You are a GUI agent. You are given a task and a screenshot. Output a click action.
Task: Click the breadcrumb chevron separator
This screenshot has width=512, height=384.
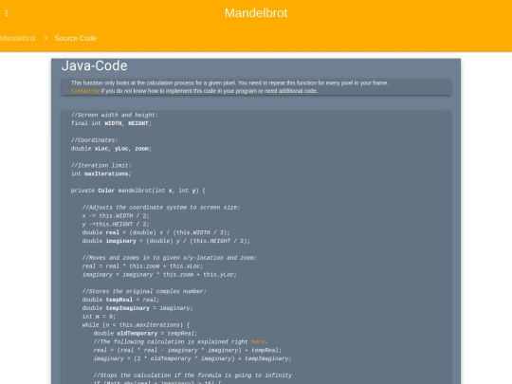[x=46, y=38]
